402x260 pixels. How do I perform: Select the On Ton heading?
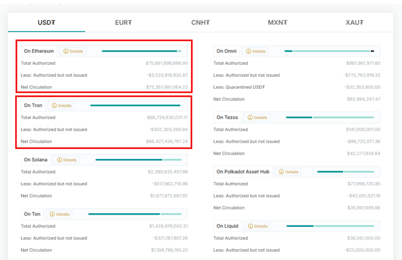(32, 214)
